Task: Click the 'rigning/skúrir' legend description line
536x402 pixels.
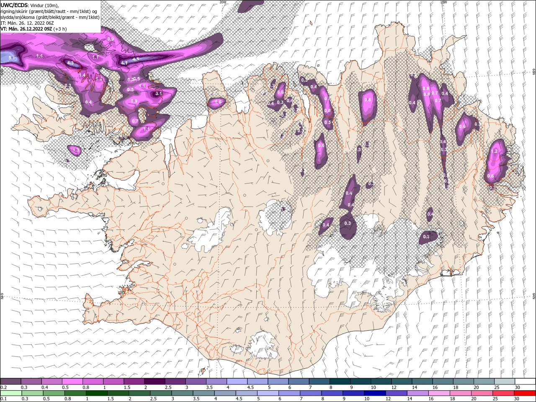Action: coord(49,11)
